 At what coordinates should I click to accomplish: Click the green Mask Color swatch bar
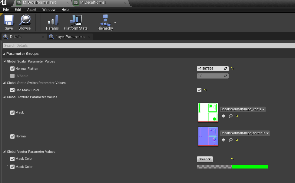(x=232, y=167)
